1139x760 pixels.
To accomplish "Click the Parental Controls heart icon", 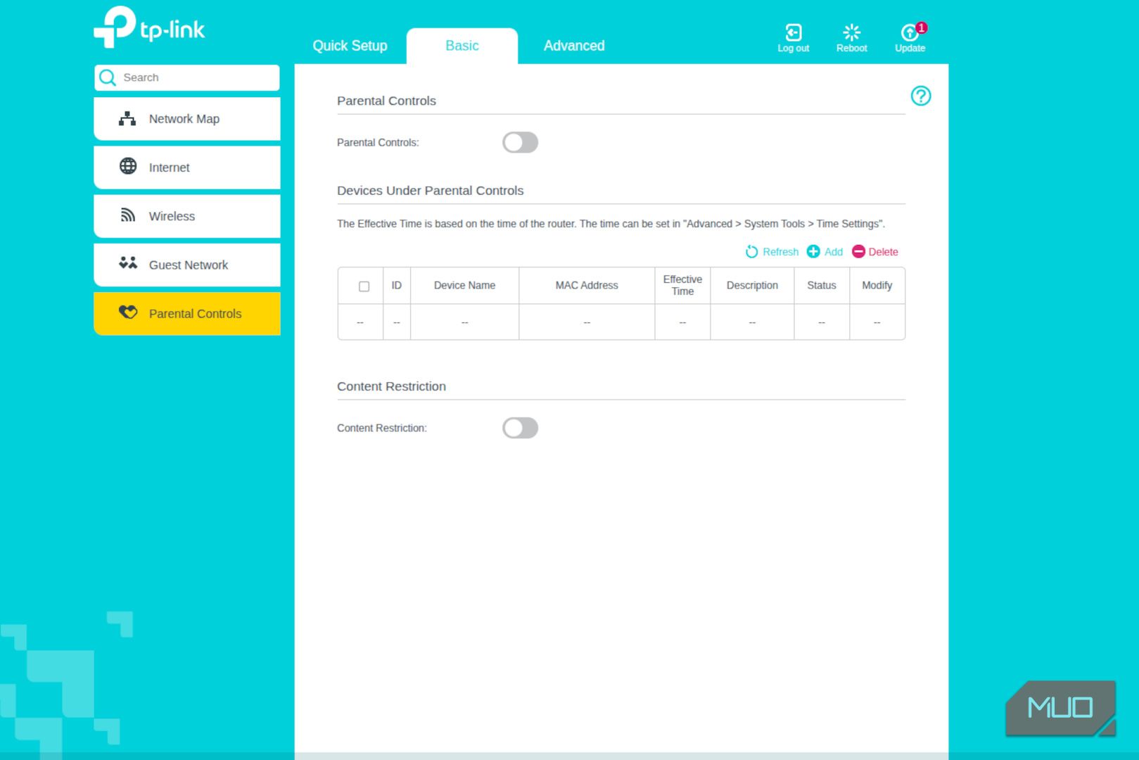I will click(128, 312).
